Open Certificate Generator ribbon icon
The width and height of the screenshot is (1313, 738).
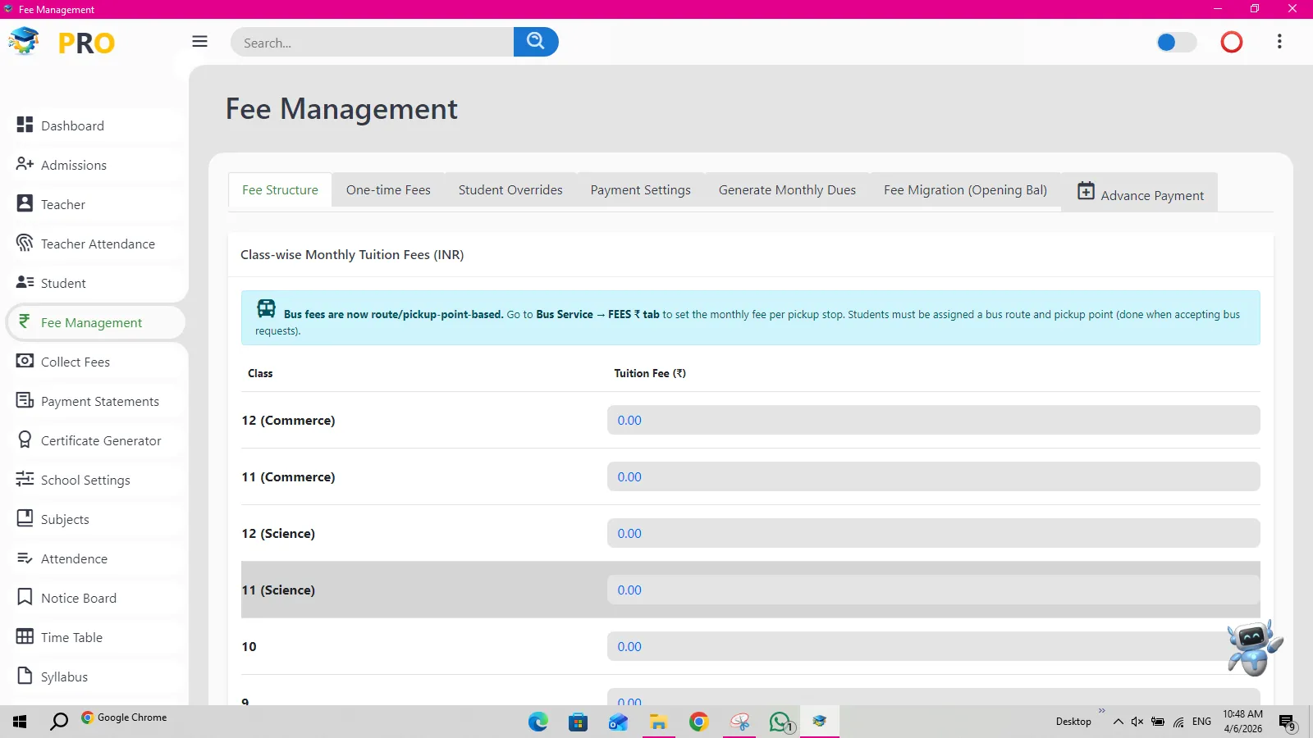pos(25,440)
